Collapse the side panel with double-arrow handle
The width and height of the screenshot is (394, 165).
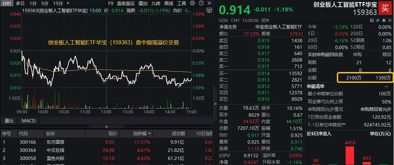(215, 103)
